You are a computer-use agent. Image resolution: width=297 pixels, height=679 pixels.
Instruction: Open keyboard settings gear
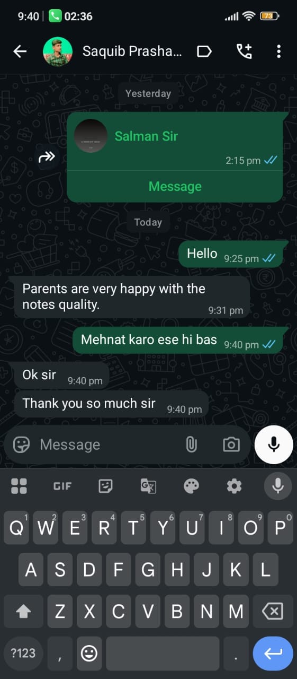(x=234, y=486)
